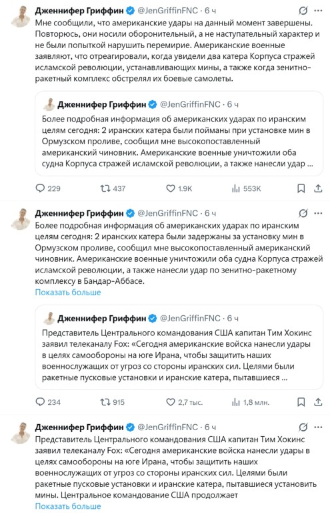This screenshot has height=513, width=330.
Task: Like the first tweet with 1.9K likes
Action: [179, 188]
